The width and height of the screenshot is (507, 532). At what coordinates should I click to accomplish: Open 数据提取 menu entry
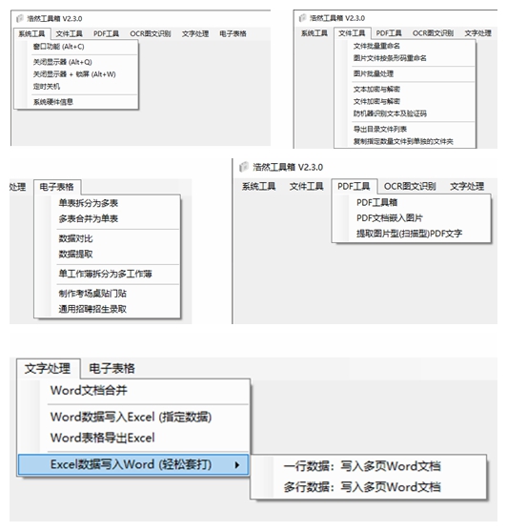pyautogui.click(x=75, y=255)
